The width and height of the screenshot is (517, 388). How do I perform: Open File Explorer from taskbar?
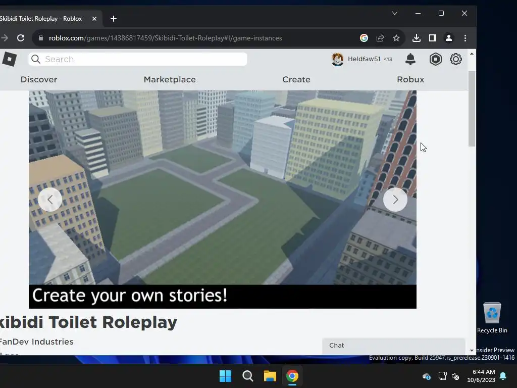click(x=270, y=376)
